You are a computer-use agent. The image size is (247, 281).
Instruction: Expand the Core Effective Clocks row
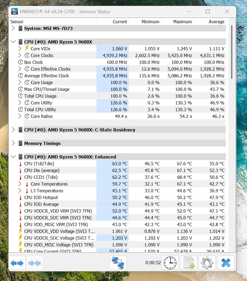point(20,69)
